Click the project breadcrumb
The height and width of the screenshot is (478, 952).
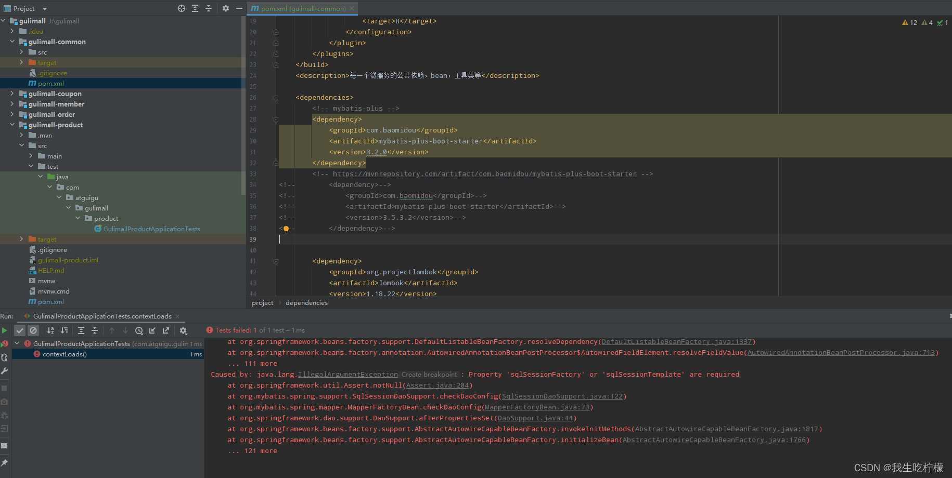click(x=262, y=303)
